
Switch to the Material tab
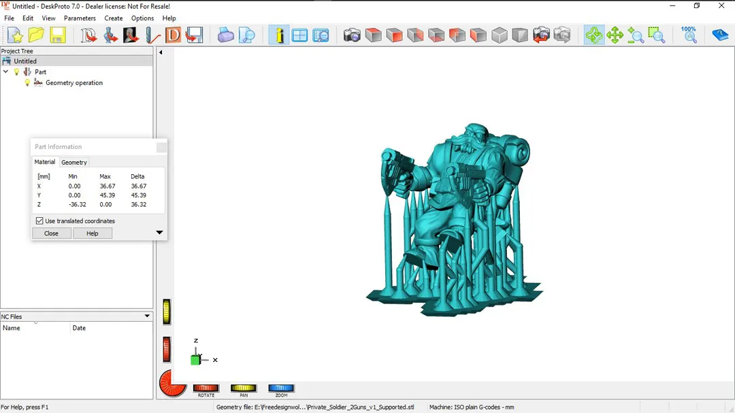coord(45,162)
